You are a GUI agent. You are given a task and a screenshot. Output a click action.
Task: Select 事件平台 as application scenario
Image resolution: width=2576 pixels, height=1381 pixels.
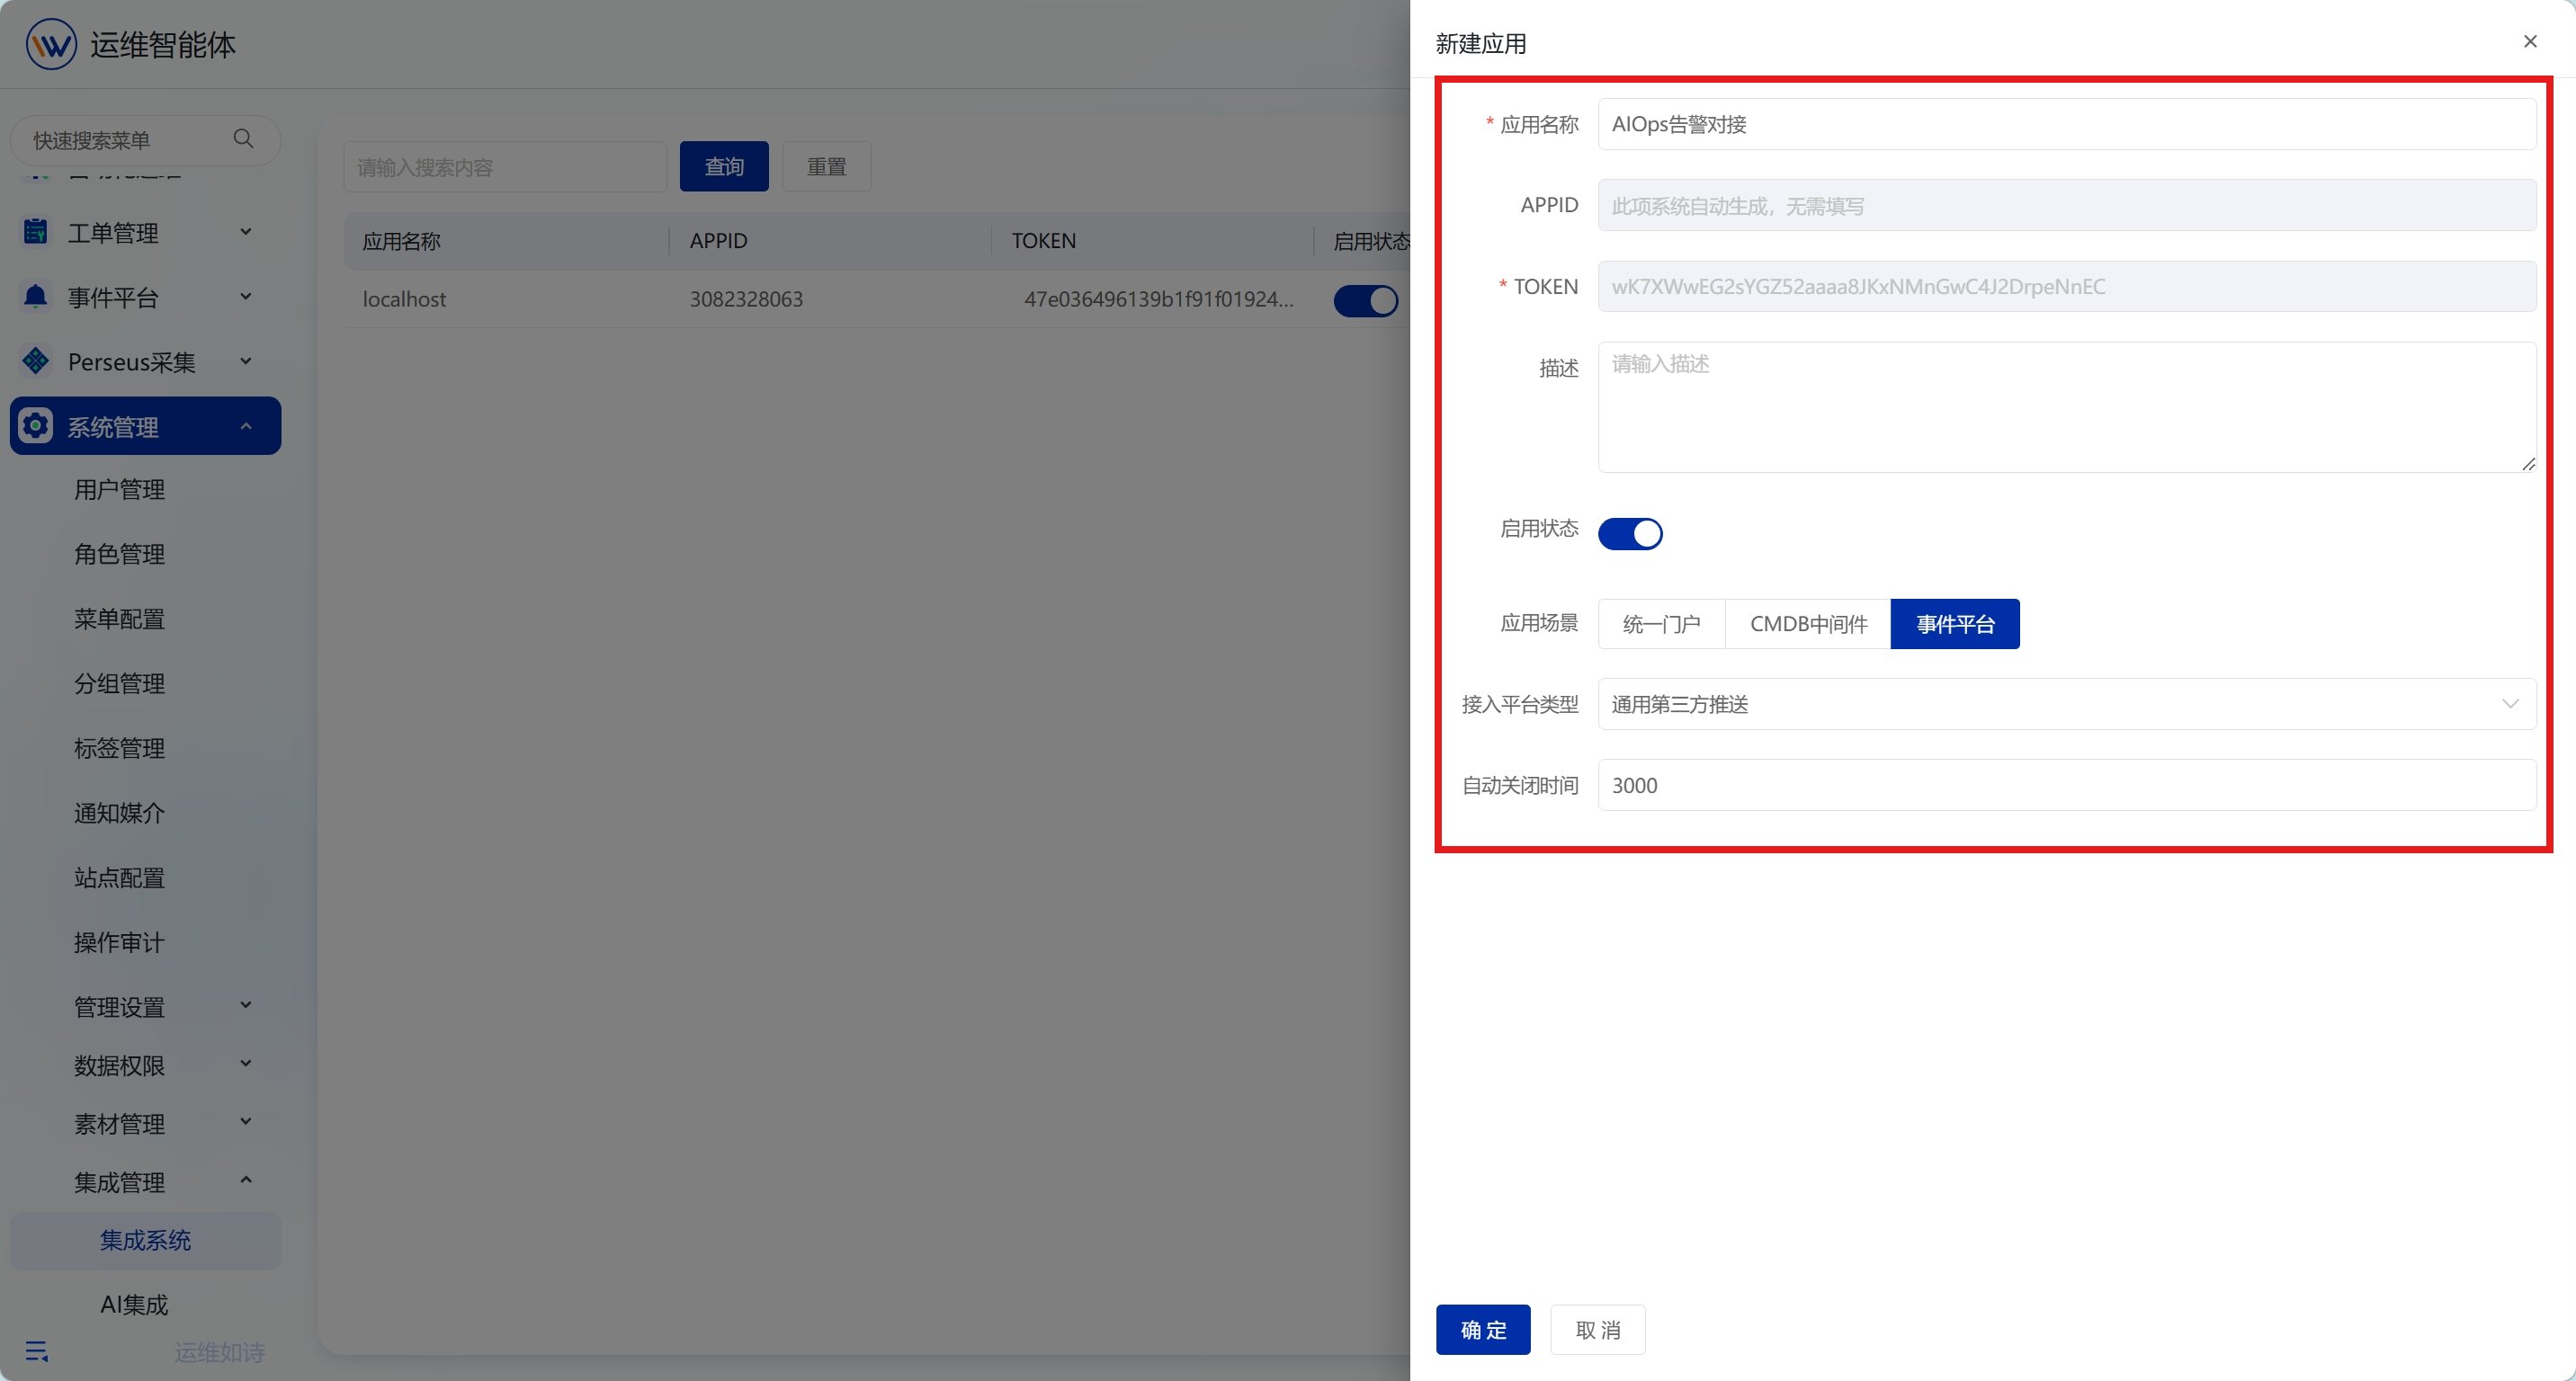coord(1955,624)
